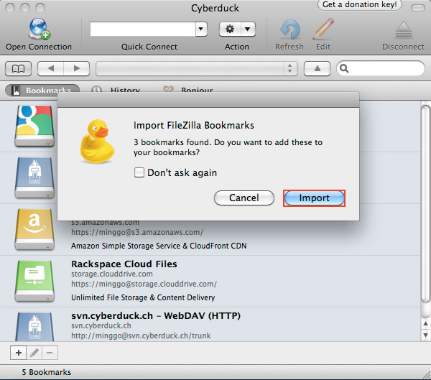Open the path navigation popup menu

[197, 68]
